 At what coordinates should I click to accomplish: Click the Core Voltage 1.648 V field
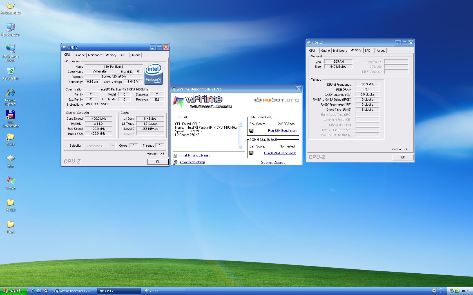[133, 81]
